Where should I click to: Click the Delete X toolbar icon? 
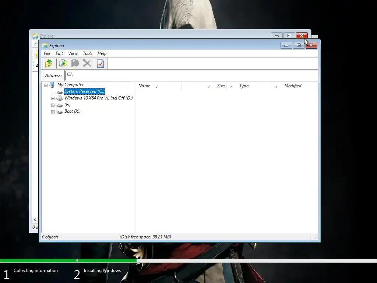pyautogui.click(x=87, y=63)
